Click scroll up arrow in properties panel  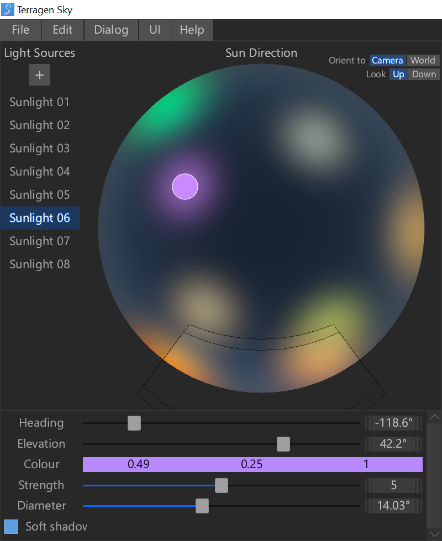tap(434, 417)
